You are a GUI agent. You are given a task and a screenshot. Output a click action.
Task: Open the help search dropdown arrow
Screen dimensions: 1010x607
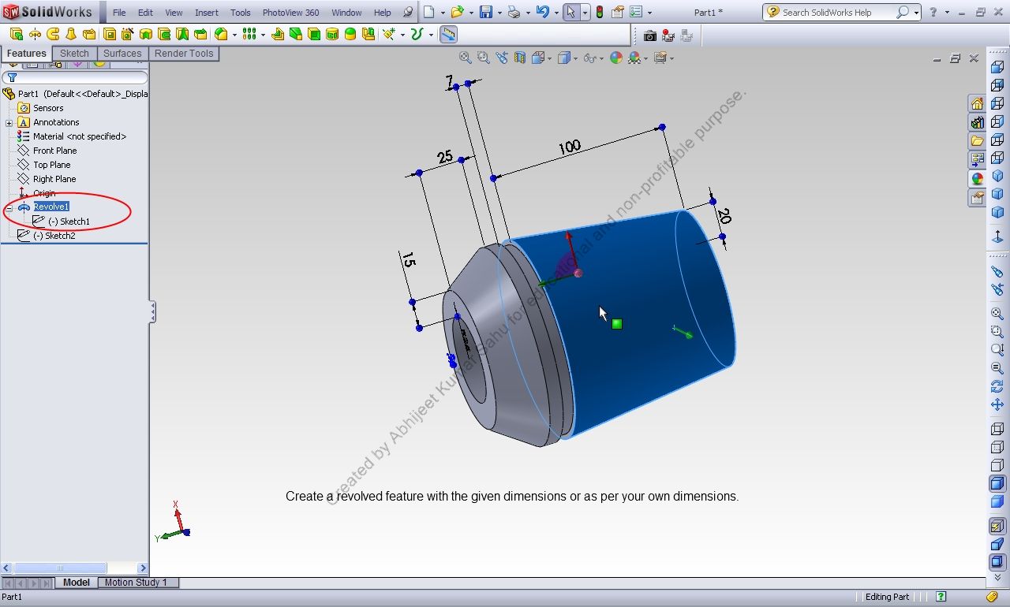916,13
